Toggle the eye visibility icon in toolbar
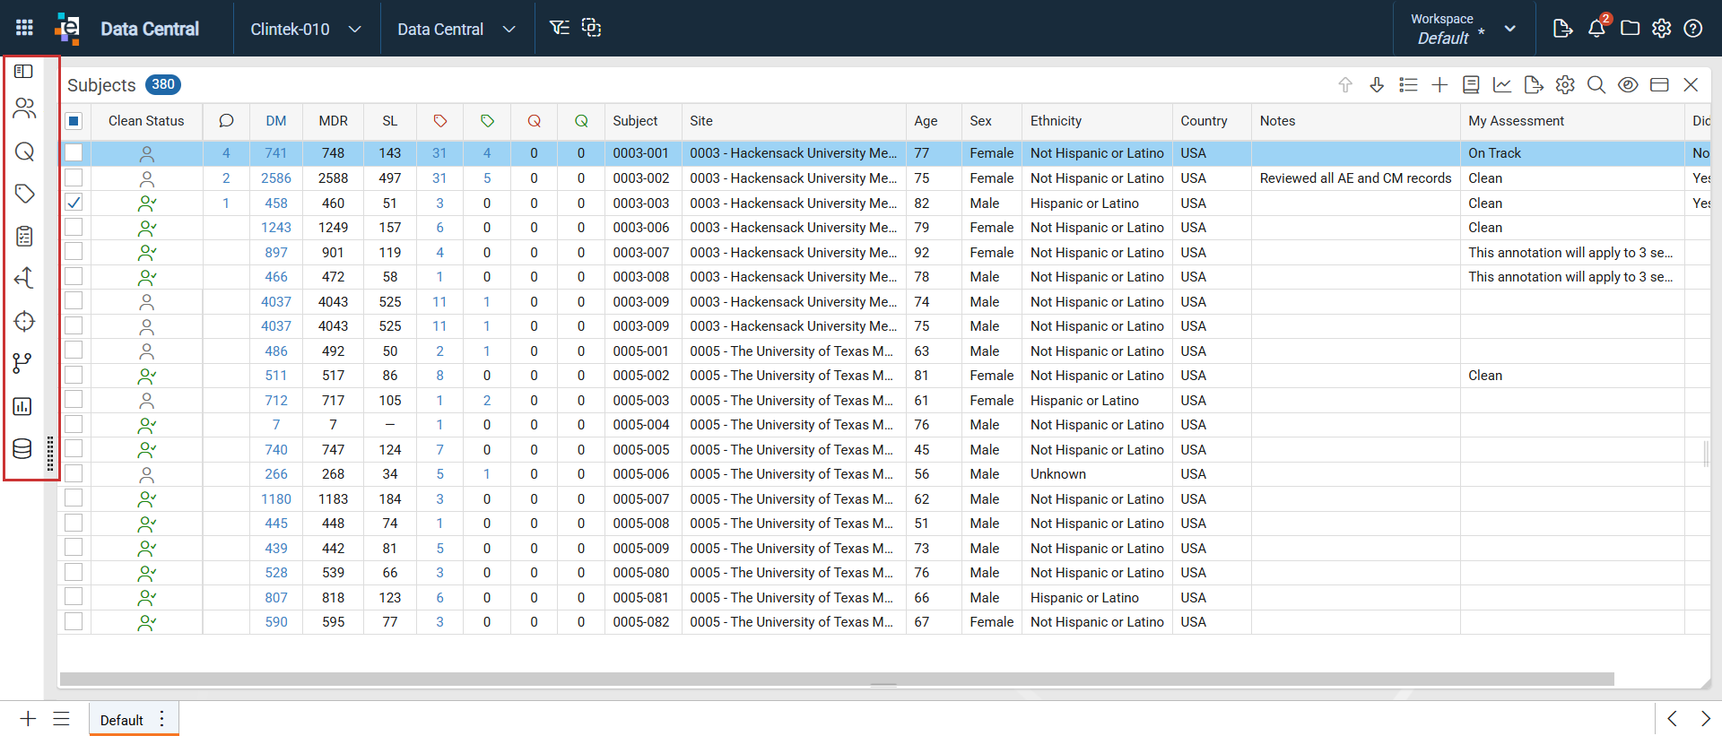1722x736 pixels. coord(1628,85)
